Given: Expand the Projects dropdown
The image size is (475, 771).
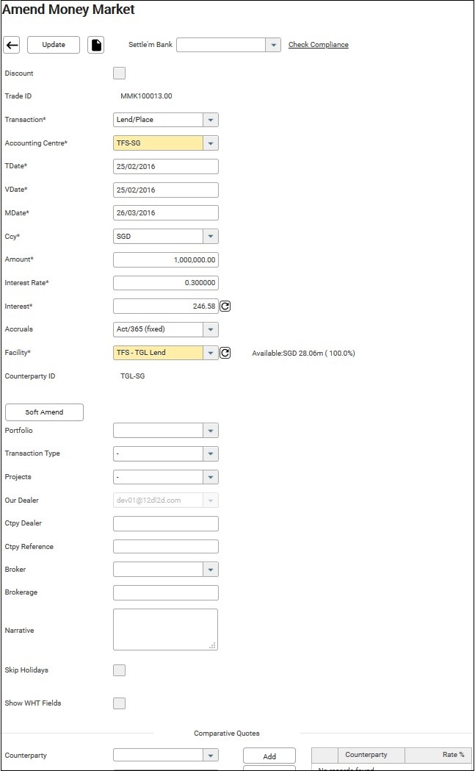Looking at the screenshot, I should [211, 477].
